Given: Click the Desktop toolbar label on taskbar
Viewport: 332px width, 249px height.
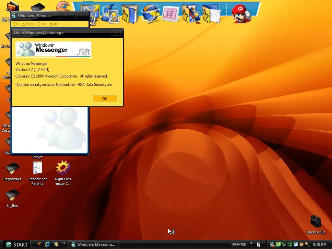Looking at the screenshot, I should pos(239,244).
